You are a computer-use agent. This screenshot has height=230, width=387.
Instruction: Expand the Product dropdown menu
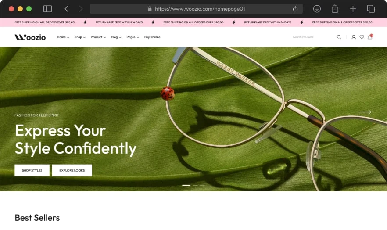[98, 37]
